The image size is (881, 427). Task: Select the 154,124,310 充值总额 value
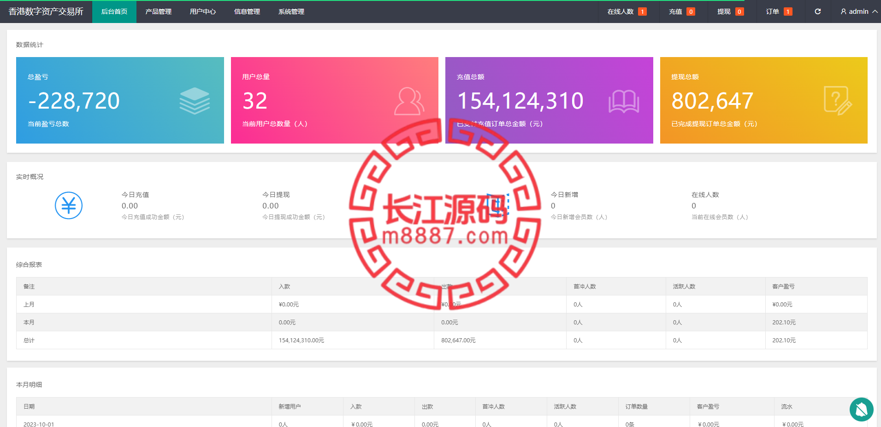pyautogui.click(x=520, y=101)
